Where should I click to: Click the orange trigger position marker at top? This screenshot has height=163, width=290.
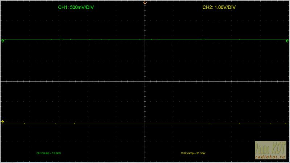145,3
